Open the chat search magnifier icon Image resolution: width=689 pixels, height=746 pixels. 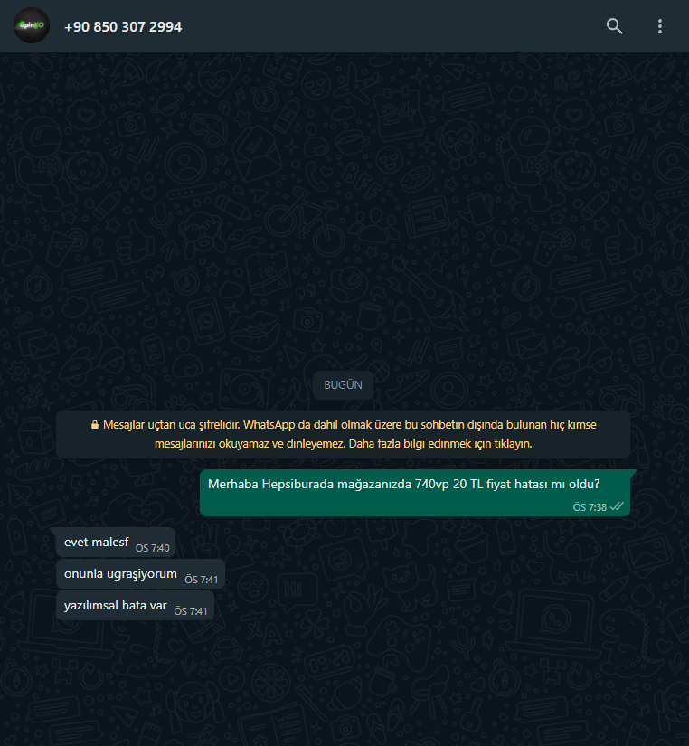point(614,26)
